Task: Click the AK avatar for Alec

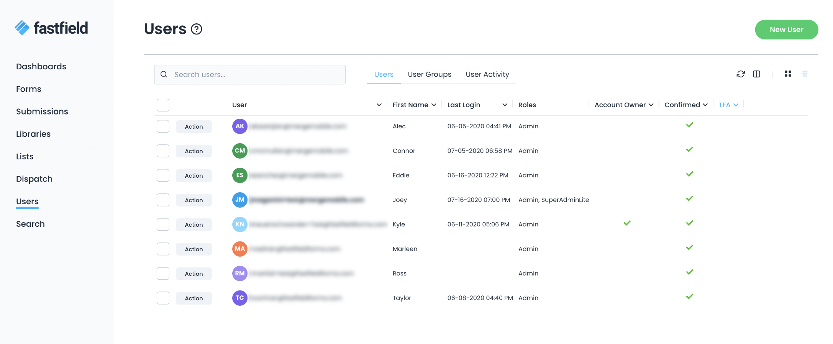Action: 240,126
